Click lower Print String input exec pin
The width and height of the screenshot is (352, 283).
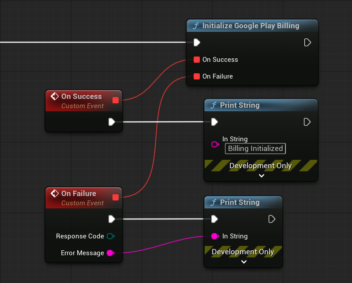(214, 219)
